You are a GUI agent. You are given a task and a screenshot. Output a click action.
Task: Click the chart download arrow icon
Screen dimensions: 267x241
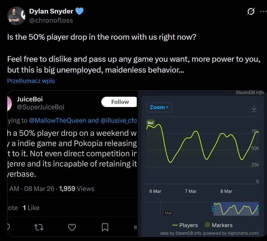pyautogui.click(x=254, y=108)
